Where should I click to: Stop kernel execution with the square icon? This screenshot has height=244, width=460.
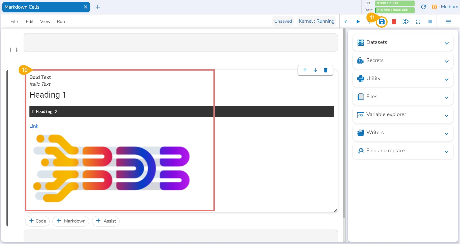point(430,21)
